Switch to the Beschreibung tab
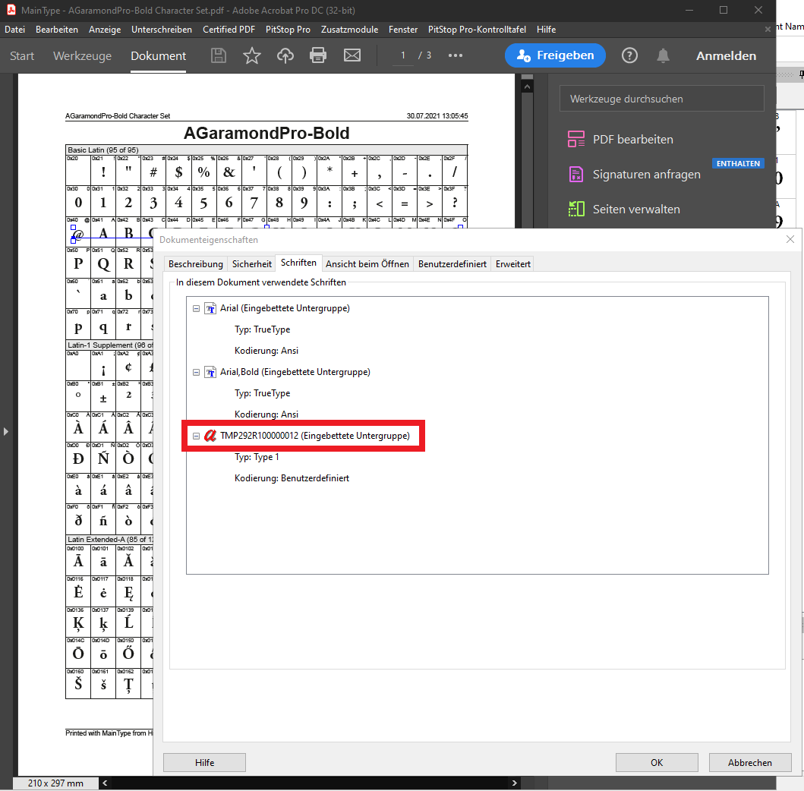 click(196, 264)
